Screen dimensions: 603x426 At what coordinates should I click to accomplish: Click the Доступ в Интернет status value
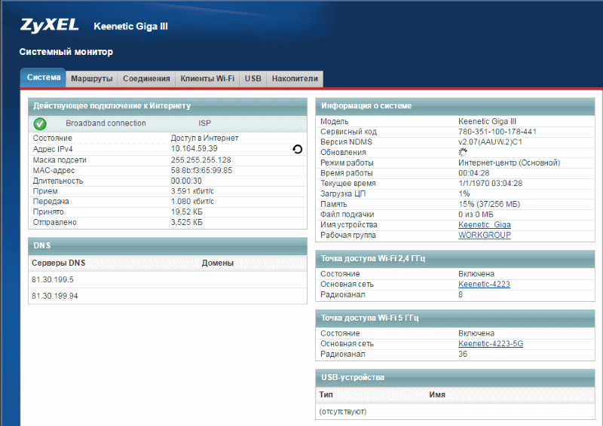tap(204, 138)
